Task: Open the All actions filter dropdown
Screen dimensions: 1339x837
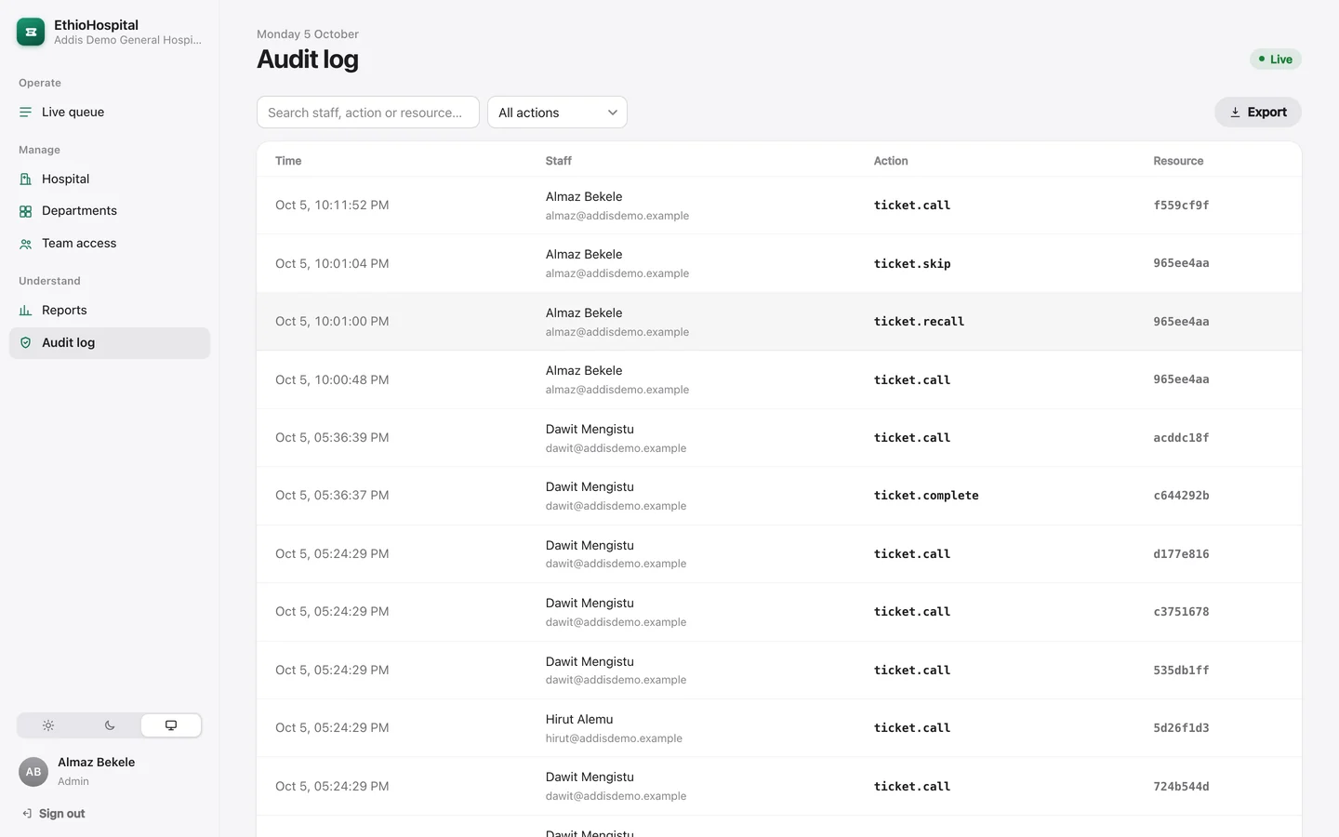Action: [x=557, y=113]
